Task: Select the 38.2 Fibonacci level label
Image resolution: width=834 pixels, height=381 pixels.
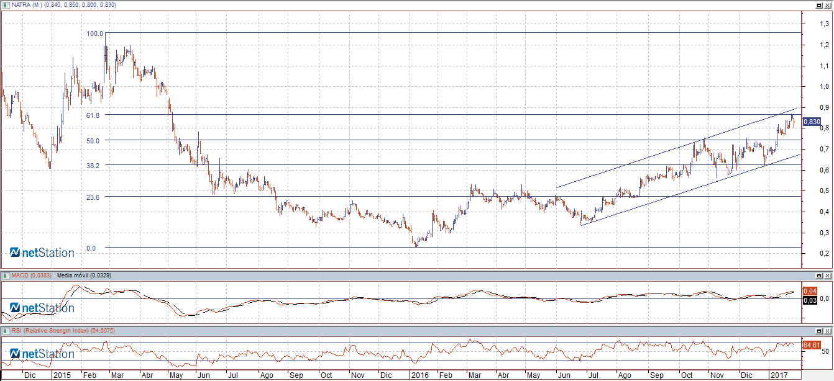Action: (93, 166)
